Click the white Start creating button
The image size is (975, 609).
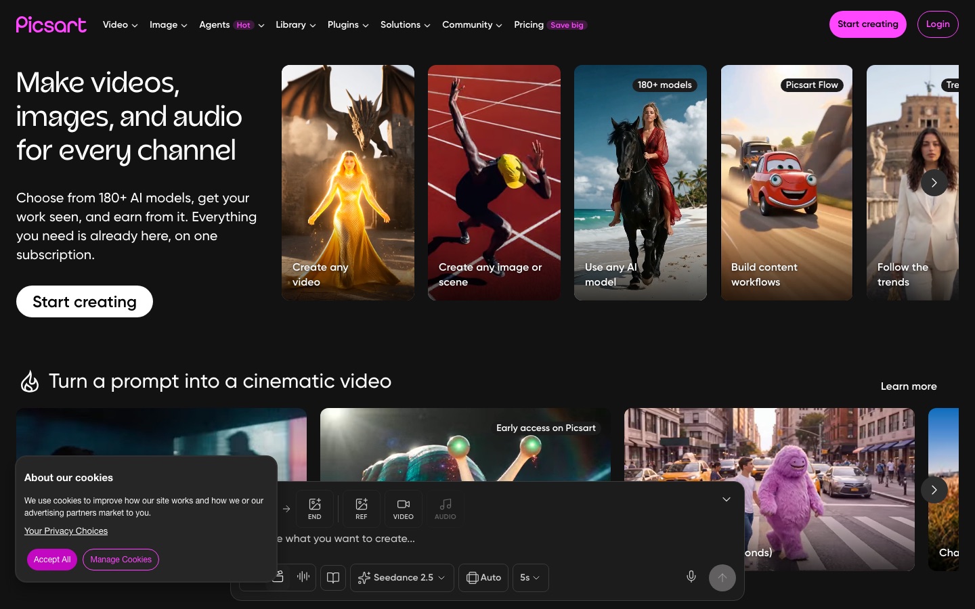(x=85, y=302)
